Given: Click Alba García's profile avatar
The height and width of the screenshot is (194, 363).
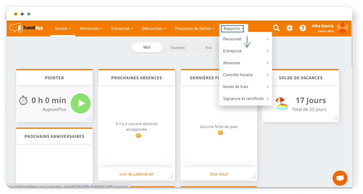Looking at the screenshot, I should 342,28.
